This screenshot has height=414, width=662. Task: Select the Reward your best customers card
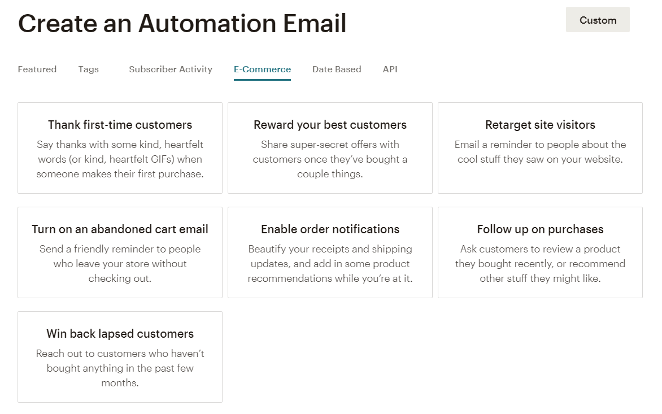(x=330, y=148)
